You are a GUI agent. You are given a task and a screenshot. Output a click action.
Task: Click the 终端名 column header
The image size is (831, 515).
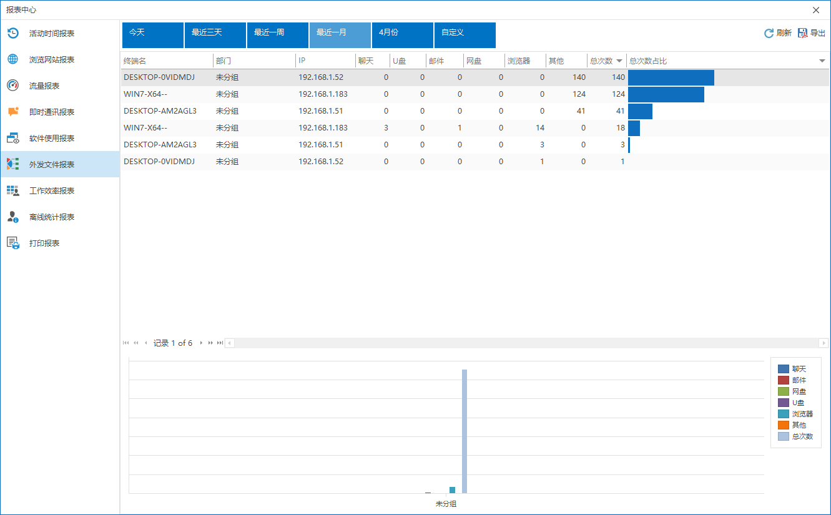tap(167, 61)
